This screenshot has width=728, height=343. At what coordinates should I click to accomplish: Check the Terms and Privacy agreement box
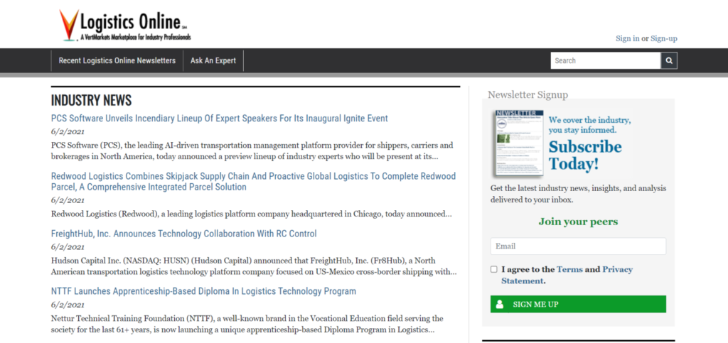[494, 269]
